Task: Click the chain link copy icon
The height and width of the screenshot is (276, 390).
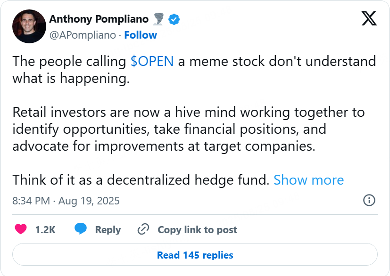Action: [x=143, y=229]
